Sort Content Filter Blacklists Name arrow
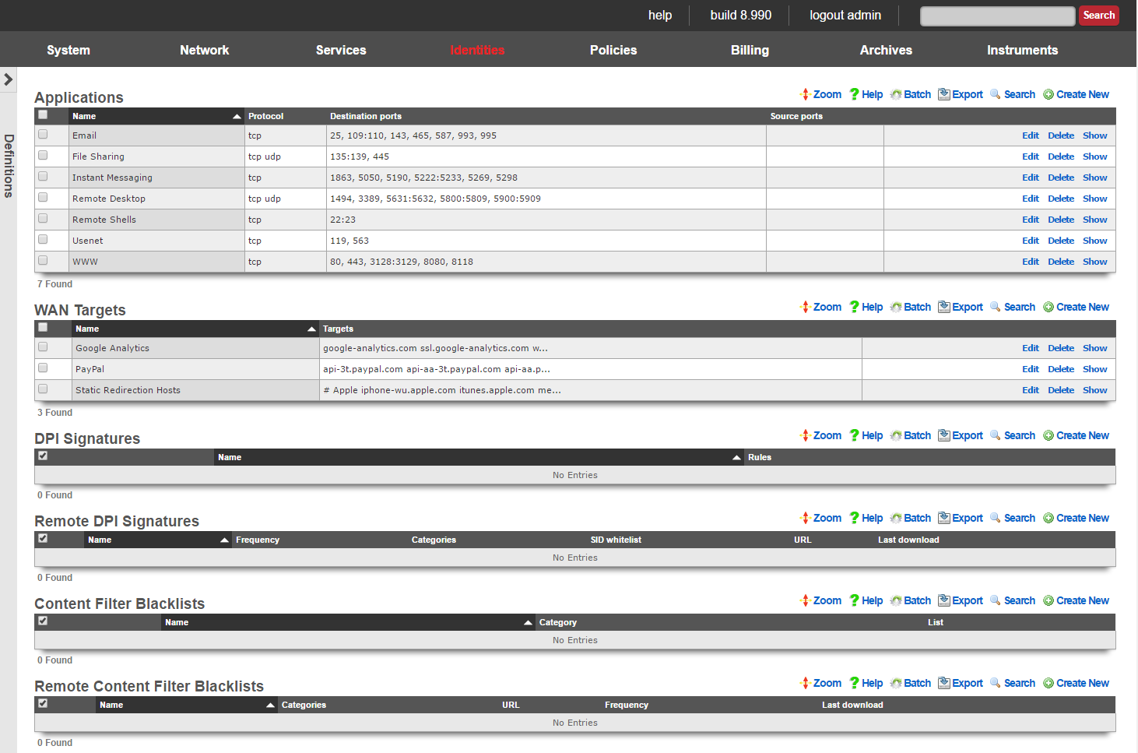This screenshot has width=1138, height=753. point(528,623)
